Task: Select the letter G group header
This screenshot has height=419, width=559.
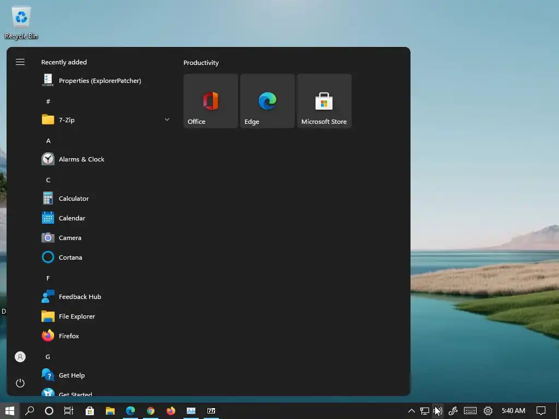Action: 48,357
